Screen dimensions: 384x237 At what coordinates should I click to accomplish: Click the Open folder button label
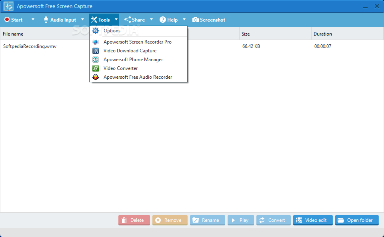(x=360, y=220)
